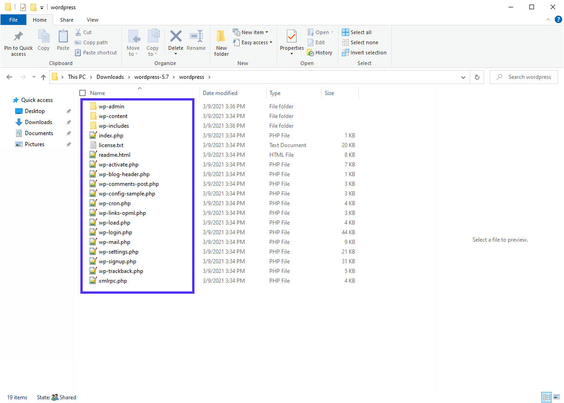Image resolution: width=564 pixels, height=403 pixels.
Task: Click Invert selection in the ribbon
Action: (x=364, y=53)
